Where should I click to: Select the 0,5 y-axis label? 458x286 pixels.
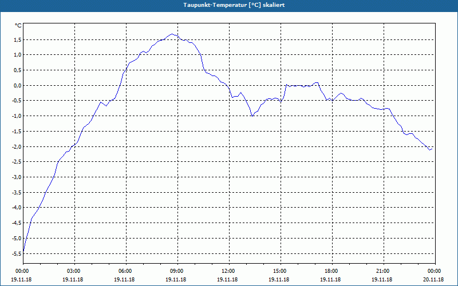[x=17, y=70]
